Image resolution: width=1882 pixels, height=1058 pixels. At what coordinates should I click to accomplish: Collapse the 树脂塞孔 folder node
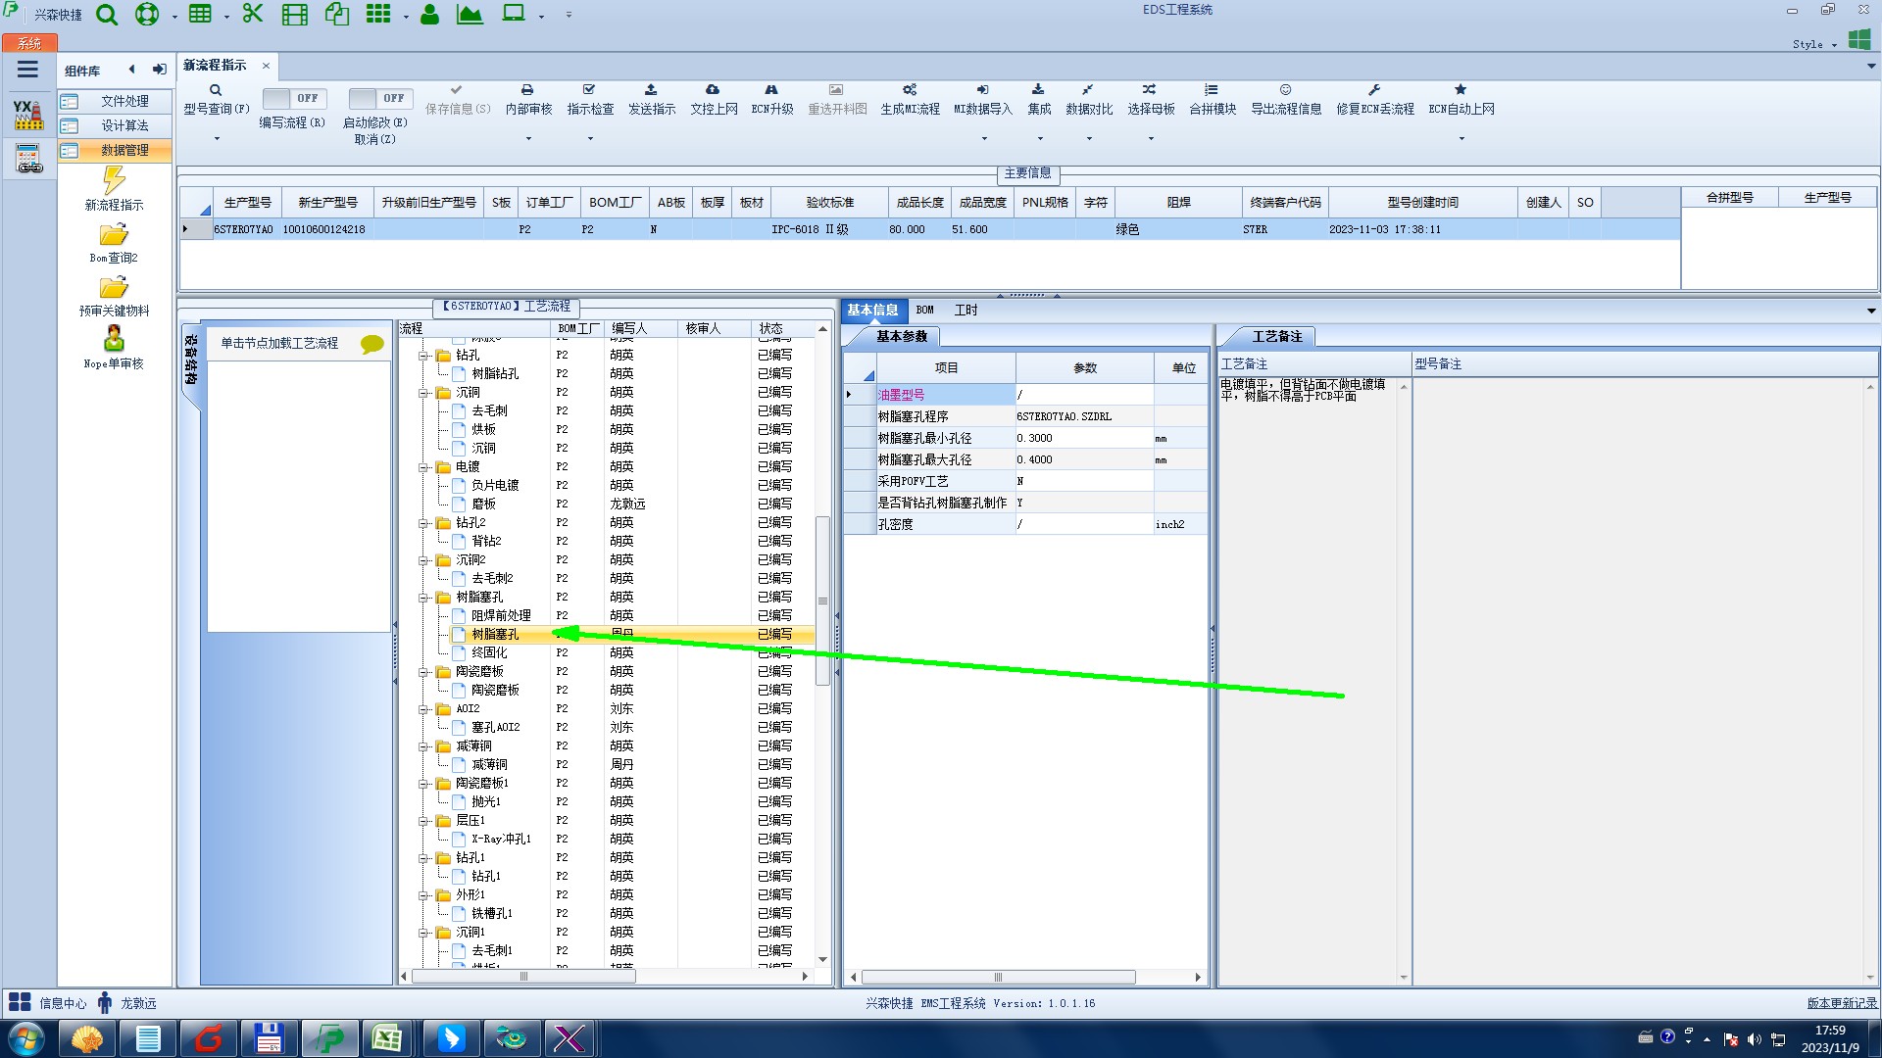click(x=423, y=598)
